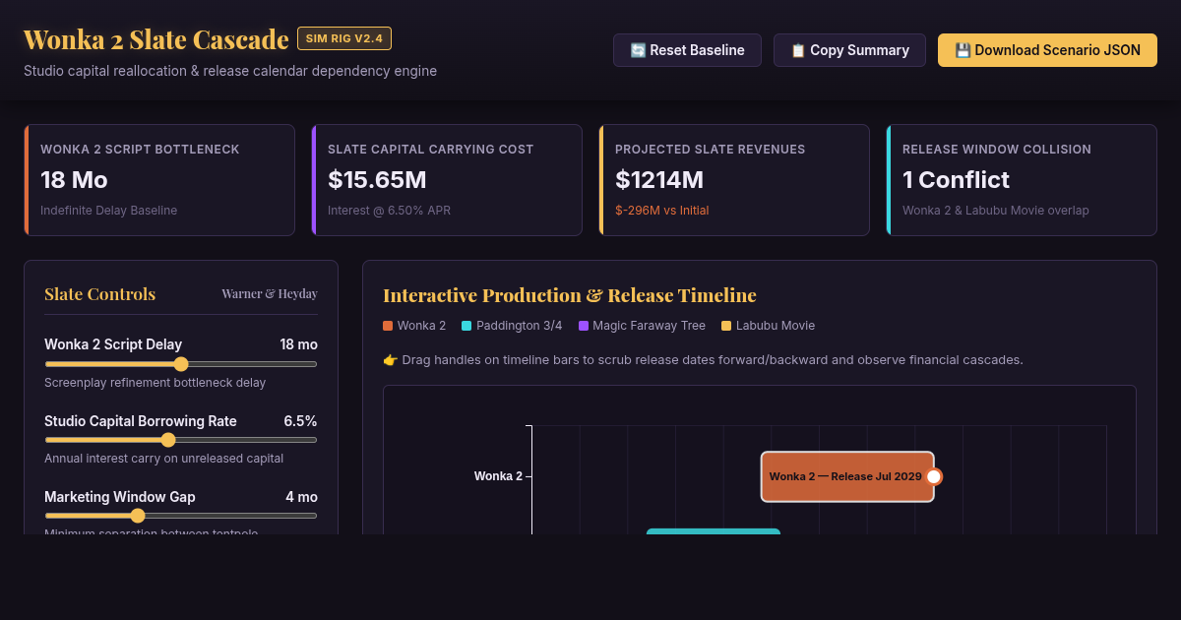
Task: Click the SIM RIG V2.4 badge
Action: (x=344, y=38)
